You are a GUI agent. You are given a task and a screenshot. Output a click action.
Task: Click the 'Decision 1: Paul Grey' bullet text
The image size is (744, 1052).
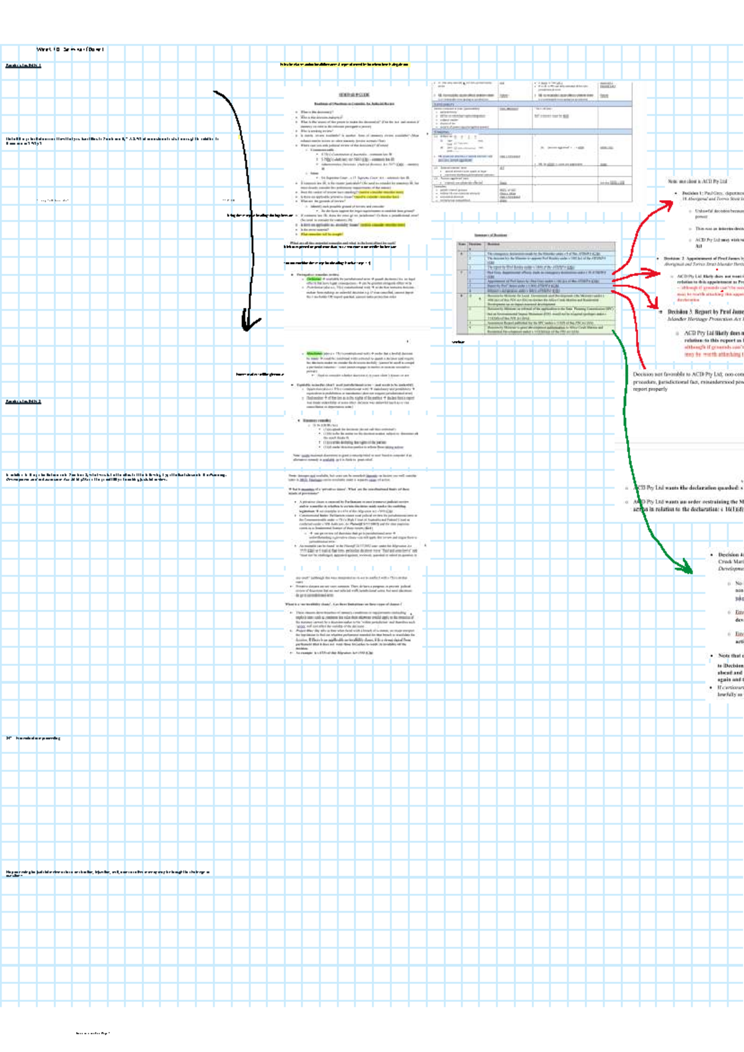(713, 193)
